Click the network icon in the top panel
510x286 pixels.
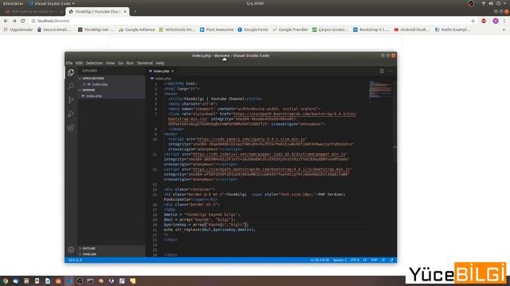click(484, 3)
